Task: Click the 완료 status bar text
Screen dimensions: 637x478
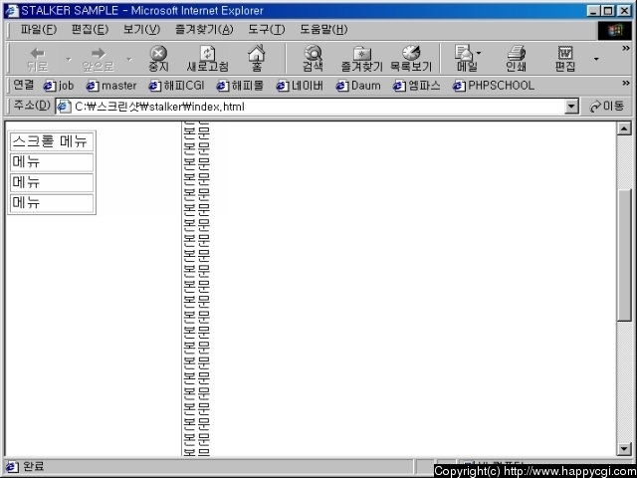Action: click(34, 467)
